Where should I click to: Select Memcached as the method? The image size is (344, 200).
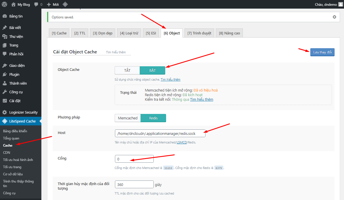click(128, 118)
